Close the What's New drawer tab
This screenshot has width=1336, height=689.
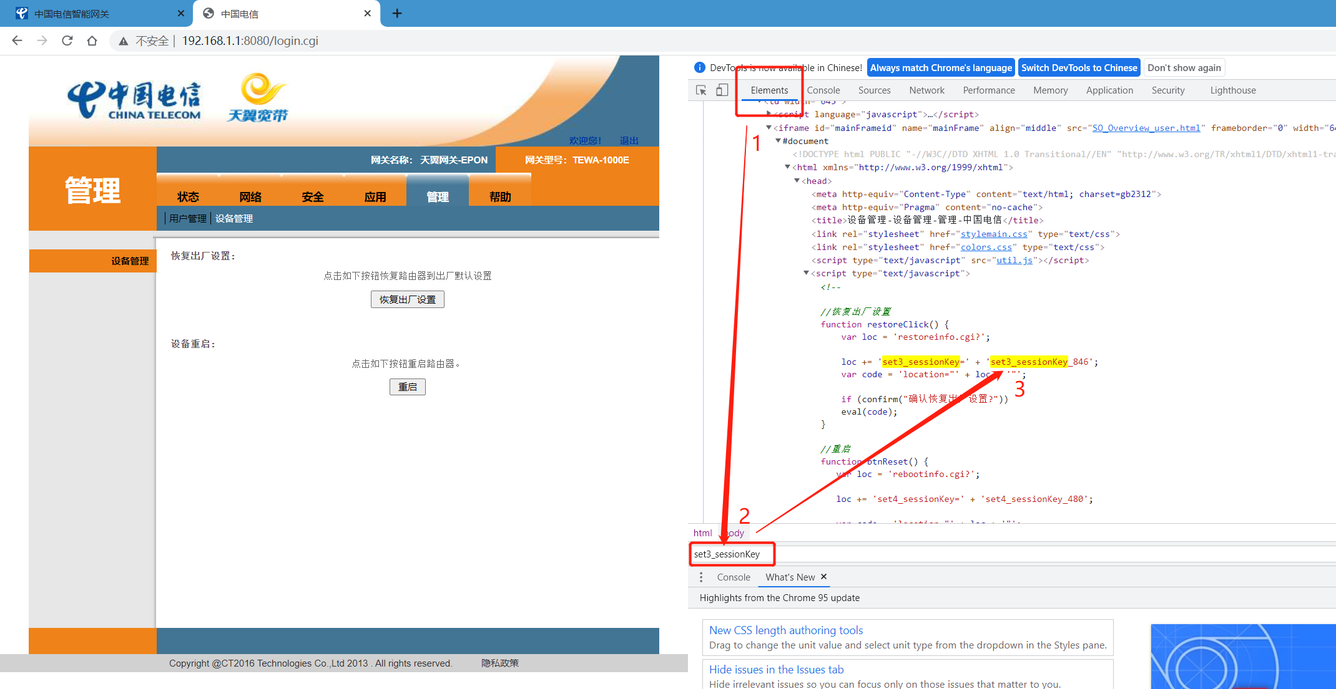[824, 577]
